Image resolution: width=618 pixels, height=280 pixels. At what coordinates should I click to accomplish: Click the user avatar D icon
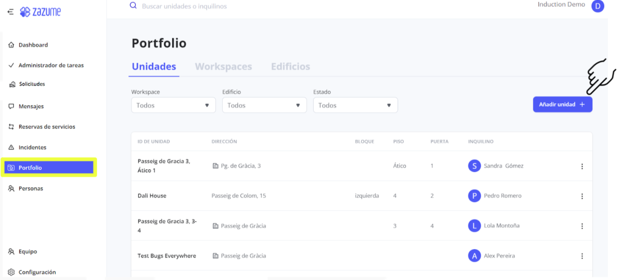[x=597, y=6]
